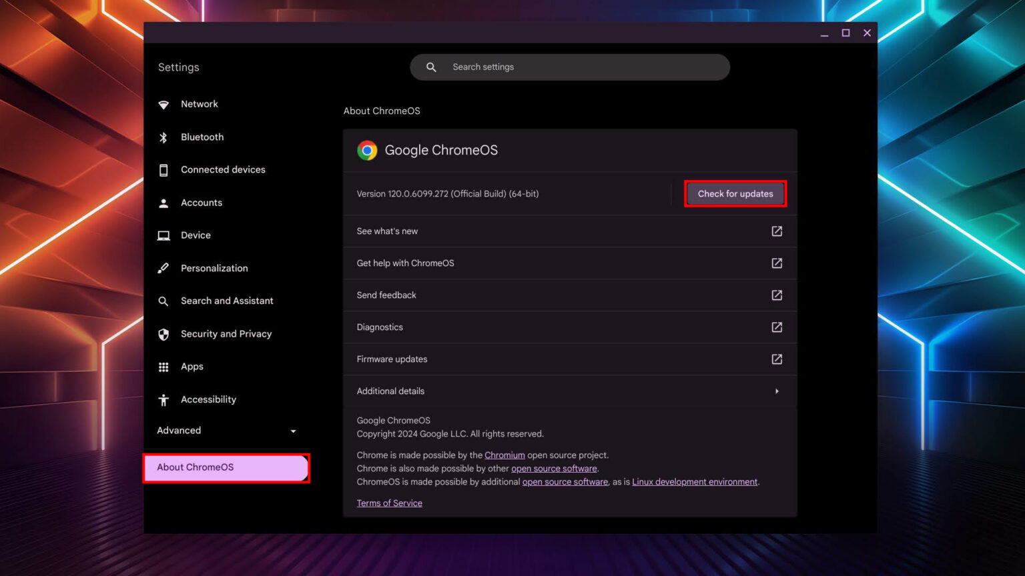Image resolution: width=1025 pixels, height=576 pixels.
Task: Open Accessibility via the person icon
Action: 163,399
